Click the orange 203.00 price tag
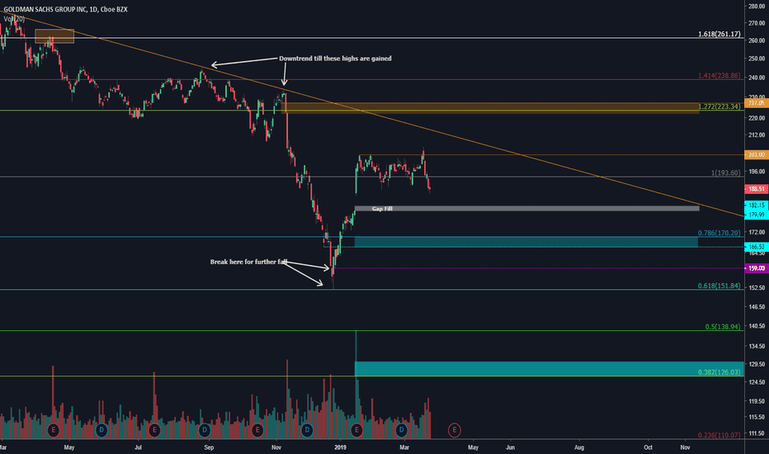769x454 pixels. click(757, 154)
